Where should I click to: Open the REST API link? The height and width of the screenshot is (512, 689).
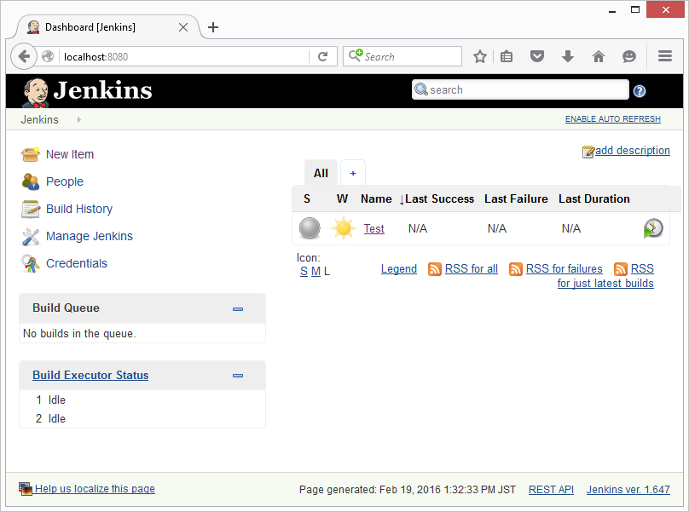click(551, 490)
